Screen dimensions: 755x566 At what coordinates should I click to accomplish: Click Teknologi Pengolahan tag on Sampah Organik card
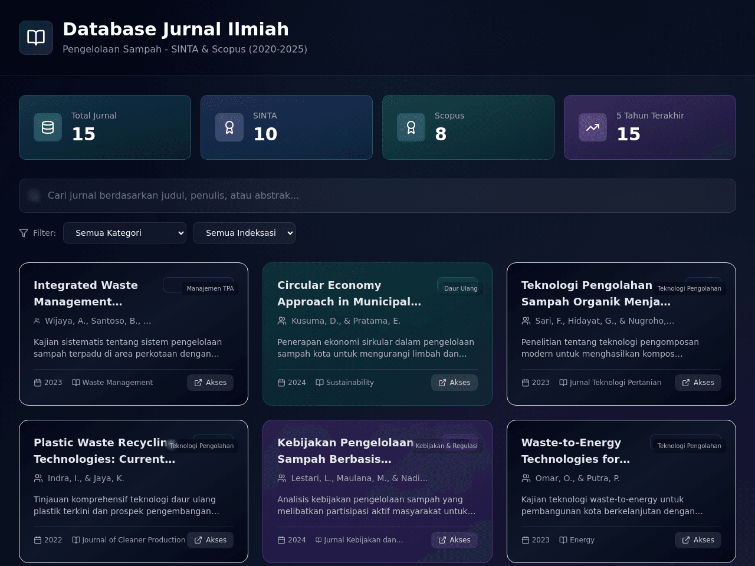point(689,288)
